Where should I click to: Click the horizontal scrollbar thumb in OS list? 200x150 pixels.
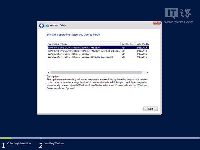point(96,73)
